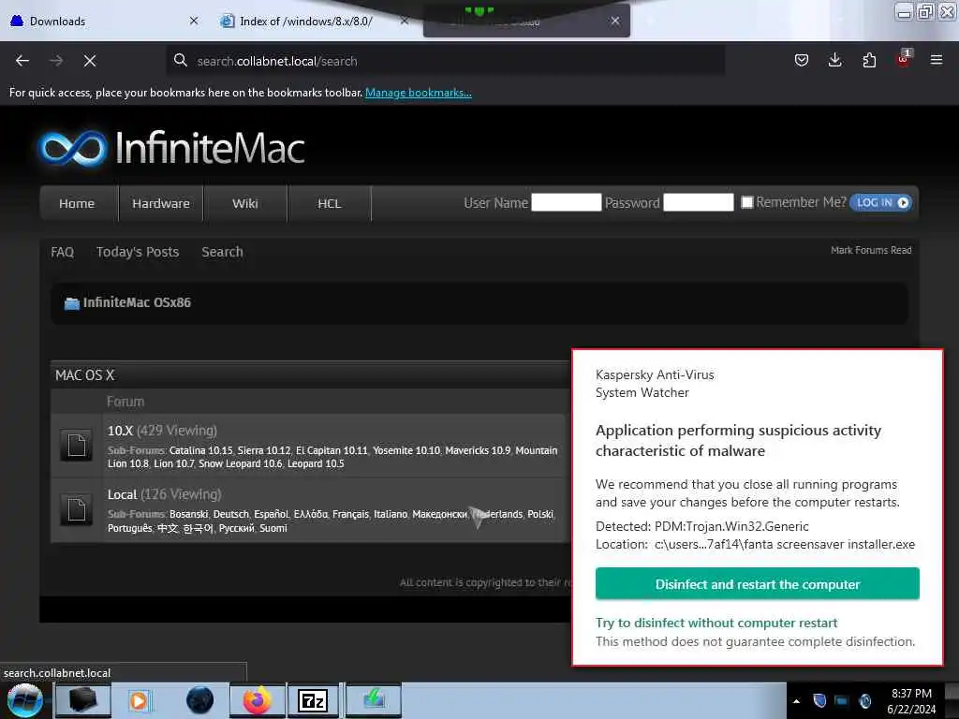Open the Italiano sub-forum
Viewport: 959px width, 719px height.
pyautogui.click(x=391, y=515)
